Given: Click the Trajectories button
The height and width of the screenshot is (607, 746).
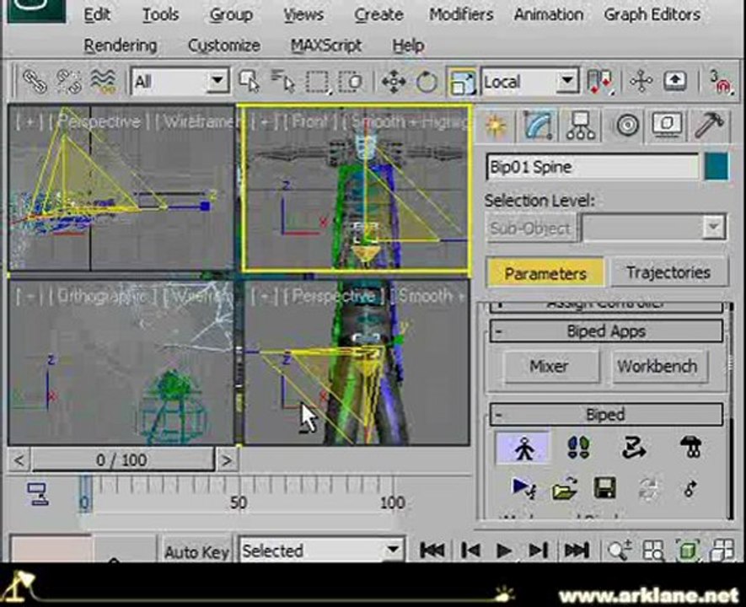Looking at the screenshot, I should click(668, 272).
